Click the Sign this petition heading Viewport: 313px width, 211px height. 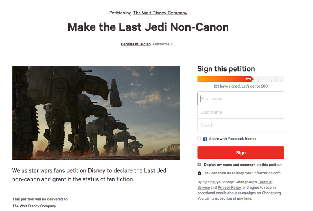pos(226,69)
